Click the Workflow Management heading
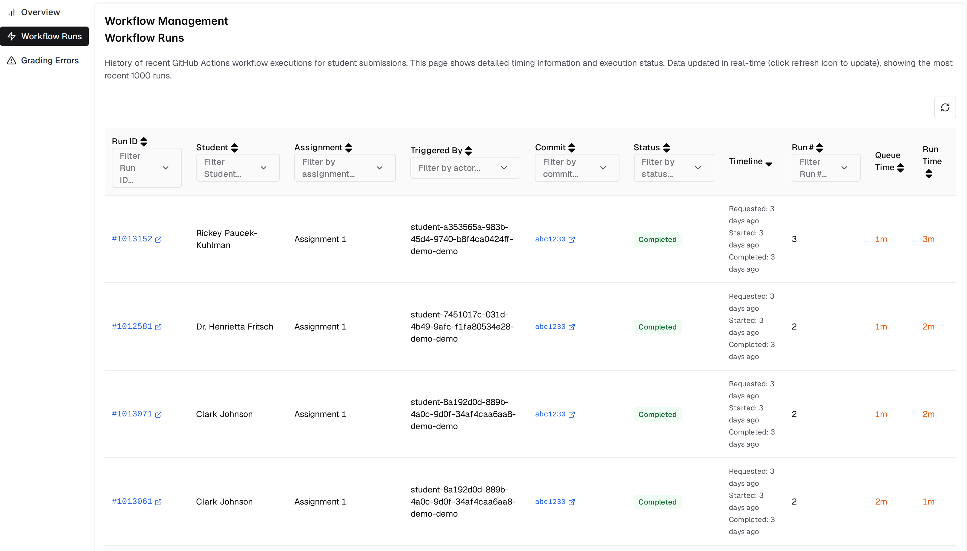 (x=166, y=21)
